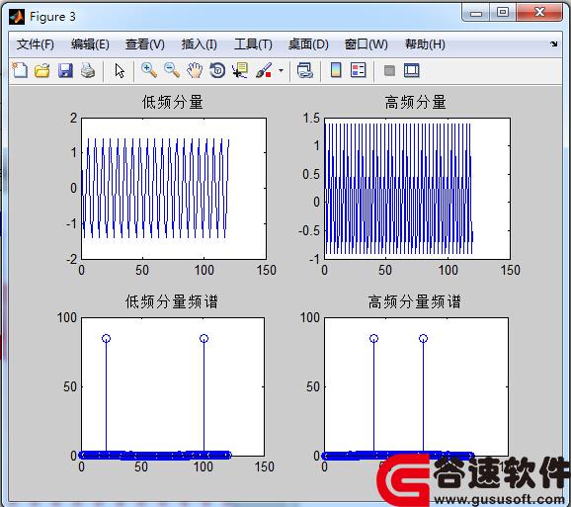Image resolution: width=571 pixels, height=507 pixels.
Task: Click the first peak marker in 低频分量频谱
Action: pyautogui.click(x=106, y=338)
